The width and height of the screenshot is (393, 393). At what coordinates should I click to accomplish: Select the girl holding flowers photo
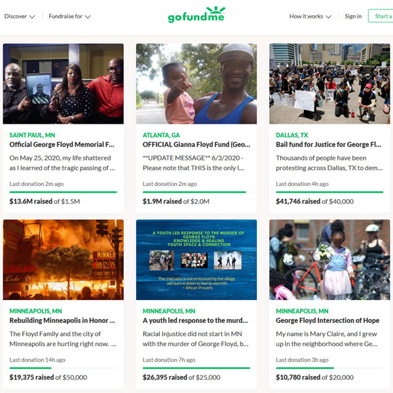tap(329, 259)
